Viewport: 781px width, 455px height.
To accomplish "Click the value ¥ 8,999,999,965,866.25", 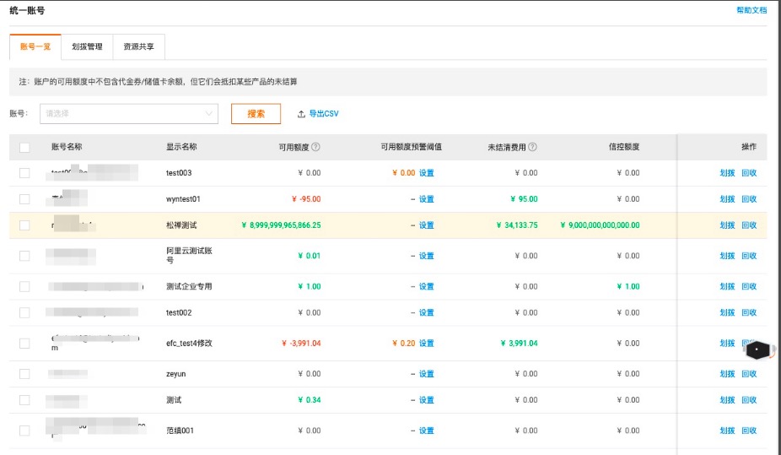I will click(x=281, y=225).
